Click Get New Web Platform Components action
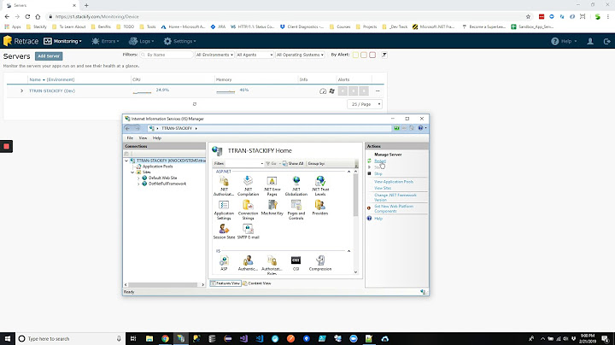Viewport: 615px width, 345px height. (394, 208)
